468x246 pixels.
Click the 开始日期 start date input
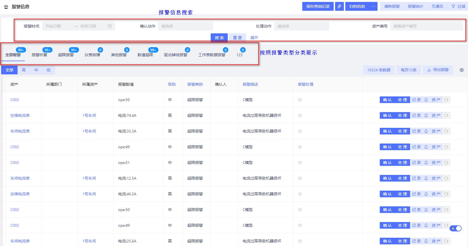pos(58,26)
